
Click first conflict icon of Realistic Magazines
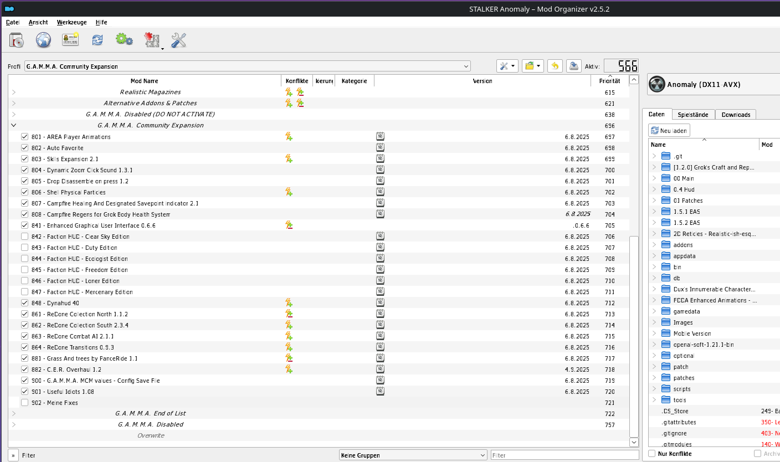tap(289, 92)
